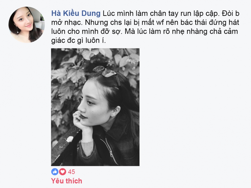Click the comment's second line starting 'mở nhạc'

145,23
